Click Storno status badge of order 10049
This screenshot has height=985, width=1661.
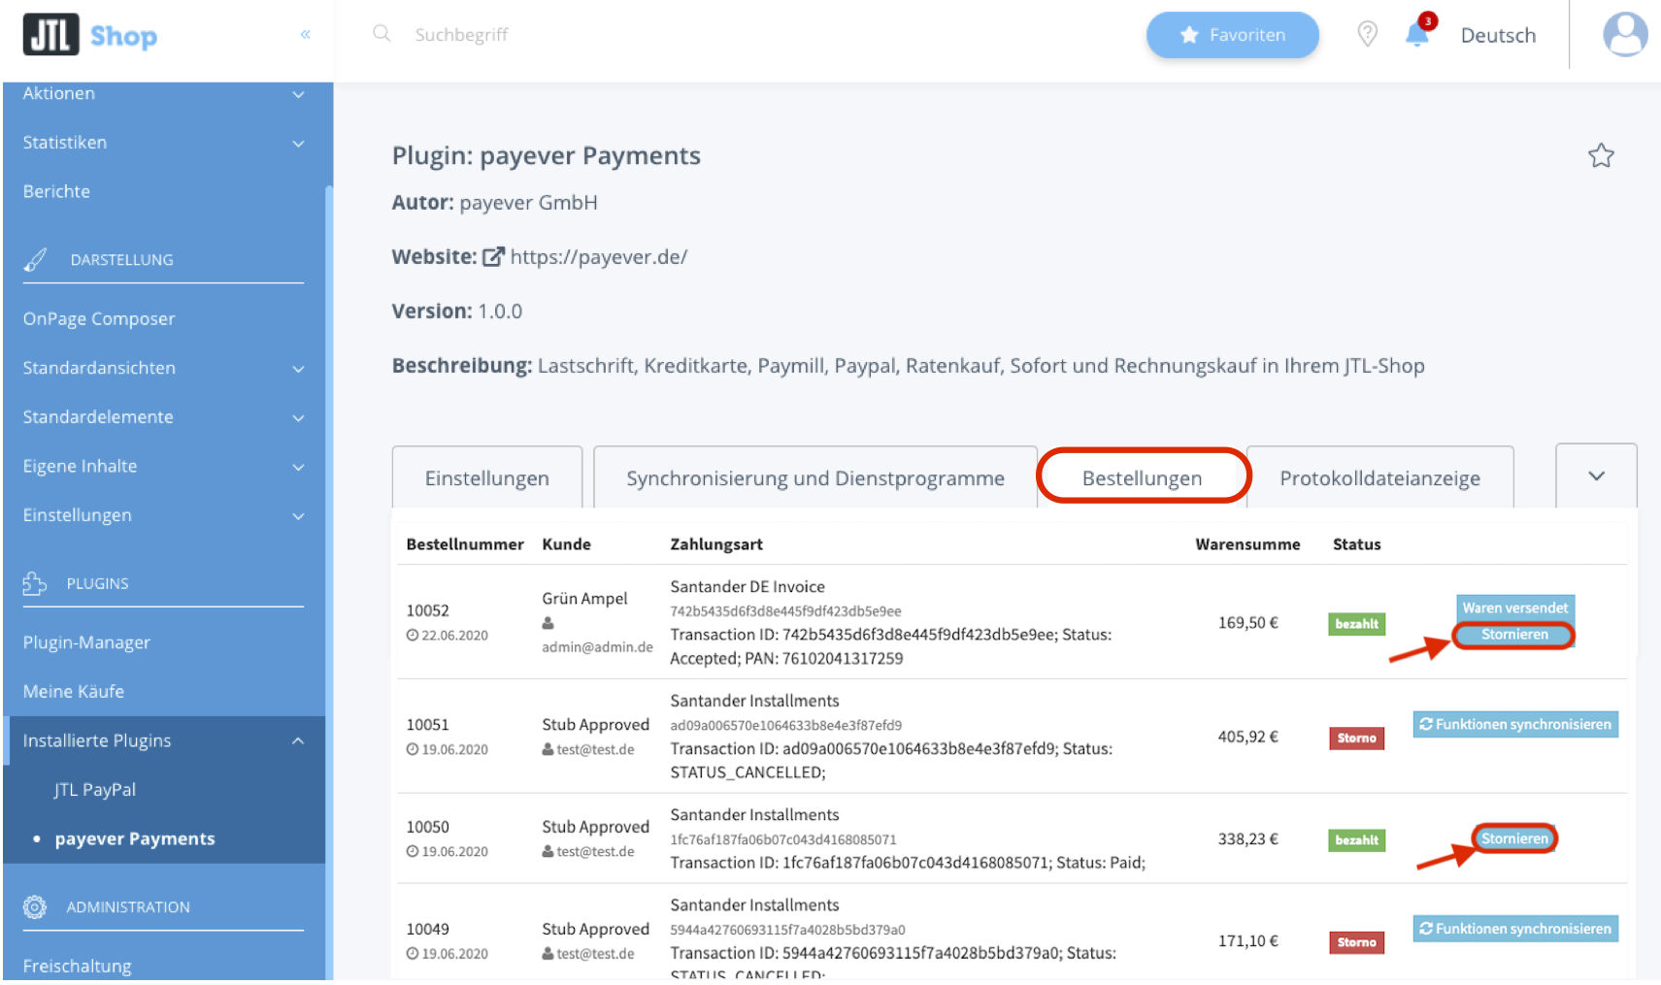[x=1356, y=942]
